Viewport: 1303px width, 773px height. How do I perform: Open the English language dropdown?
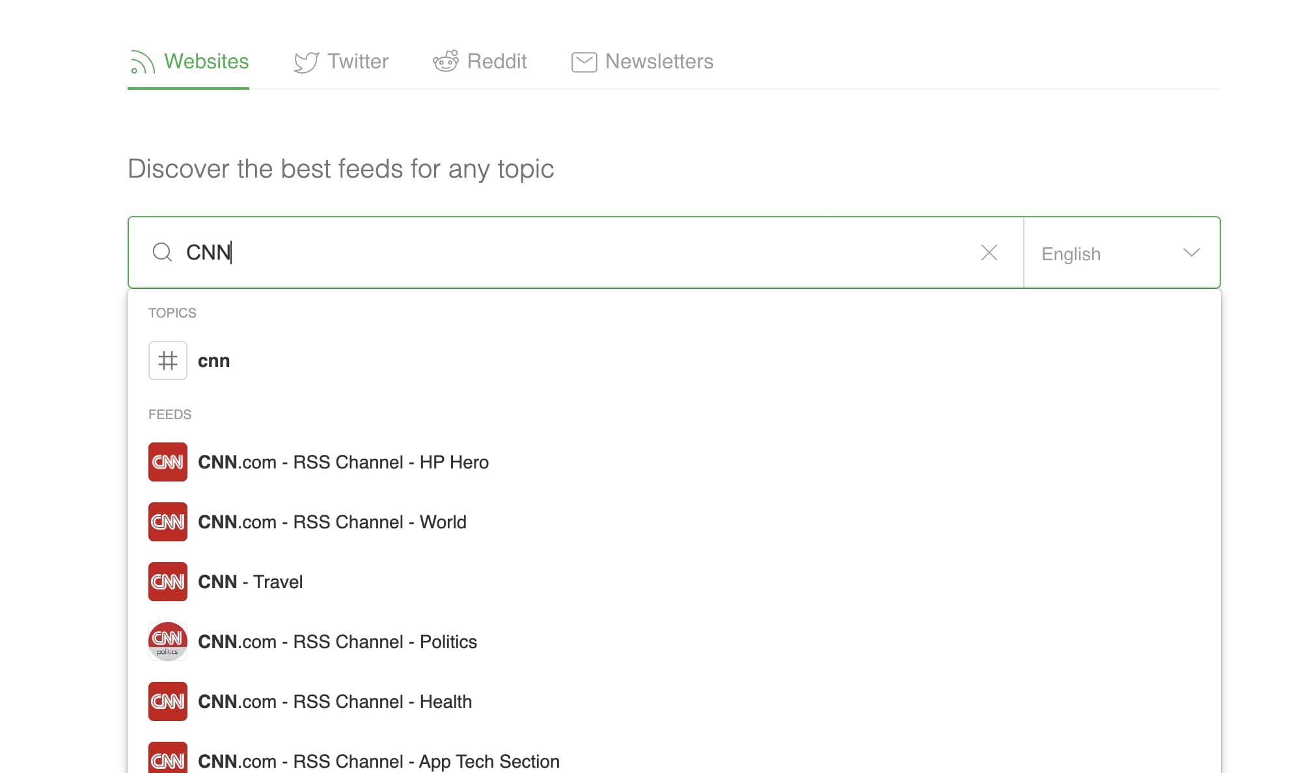point(1122,252)
